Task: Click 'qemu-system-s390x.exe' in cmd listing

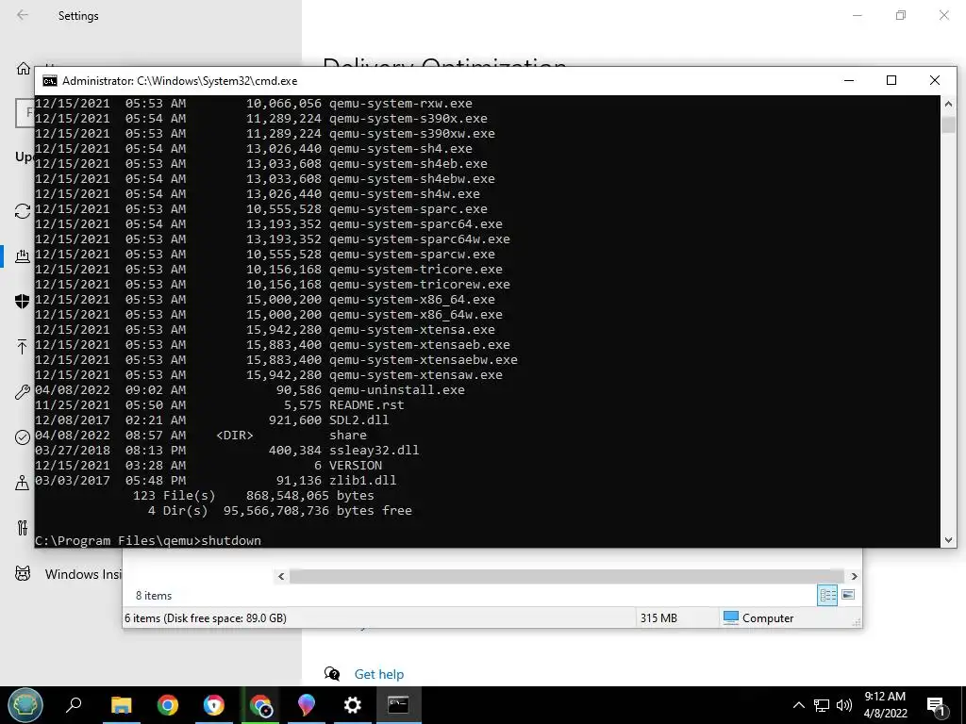Action: [408, 118]
